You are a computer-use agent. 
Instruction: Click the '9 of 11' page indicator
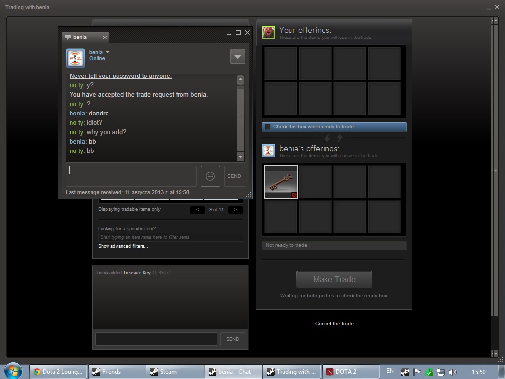point(216,209)
